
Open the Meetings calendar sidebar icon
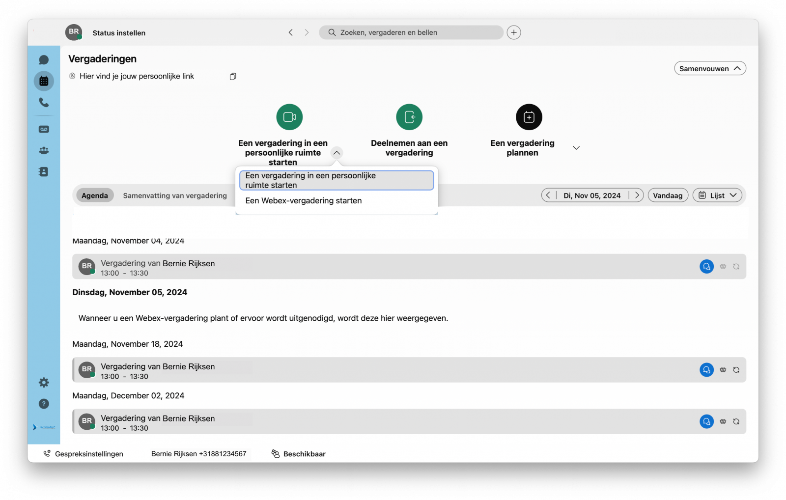point(44,81)
